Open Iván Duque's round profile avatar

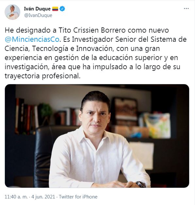[12, 12]
